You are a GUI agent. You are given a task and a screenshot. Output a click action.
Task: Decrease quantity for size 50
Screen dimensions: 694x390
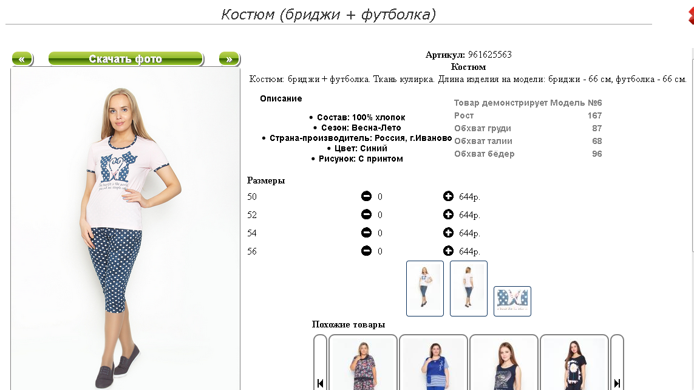click(x=367, y=196)
